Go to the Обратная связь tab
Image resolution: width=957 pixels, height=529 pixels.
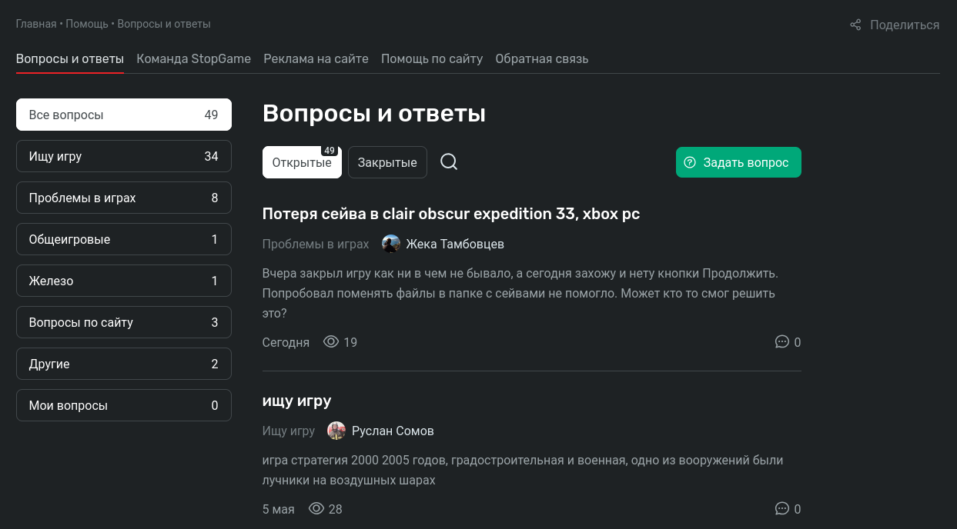click(541, 58)
